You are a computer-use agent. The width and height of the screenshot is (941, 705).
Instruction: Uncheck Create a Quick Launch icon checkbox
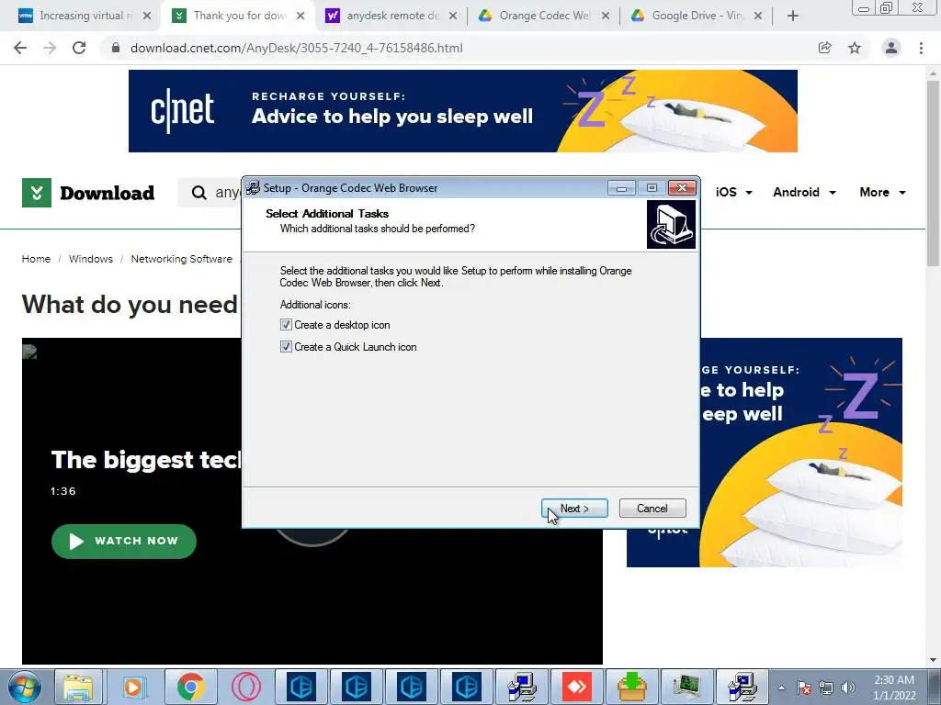[x=287, y=346]
